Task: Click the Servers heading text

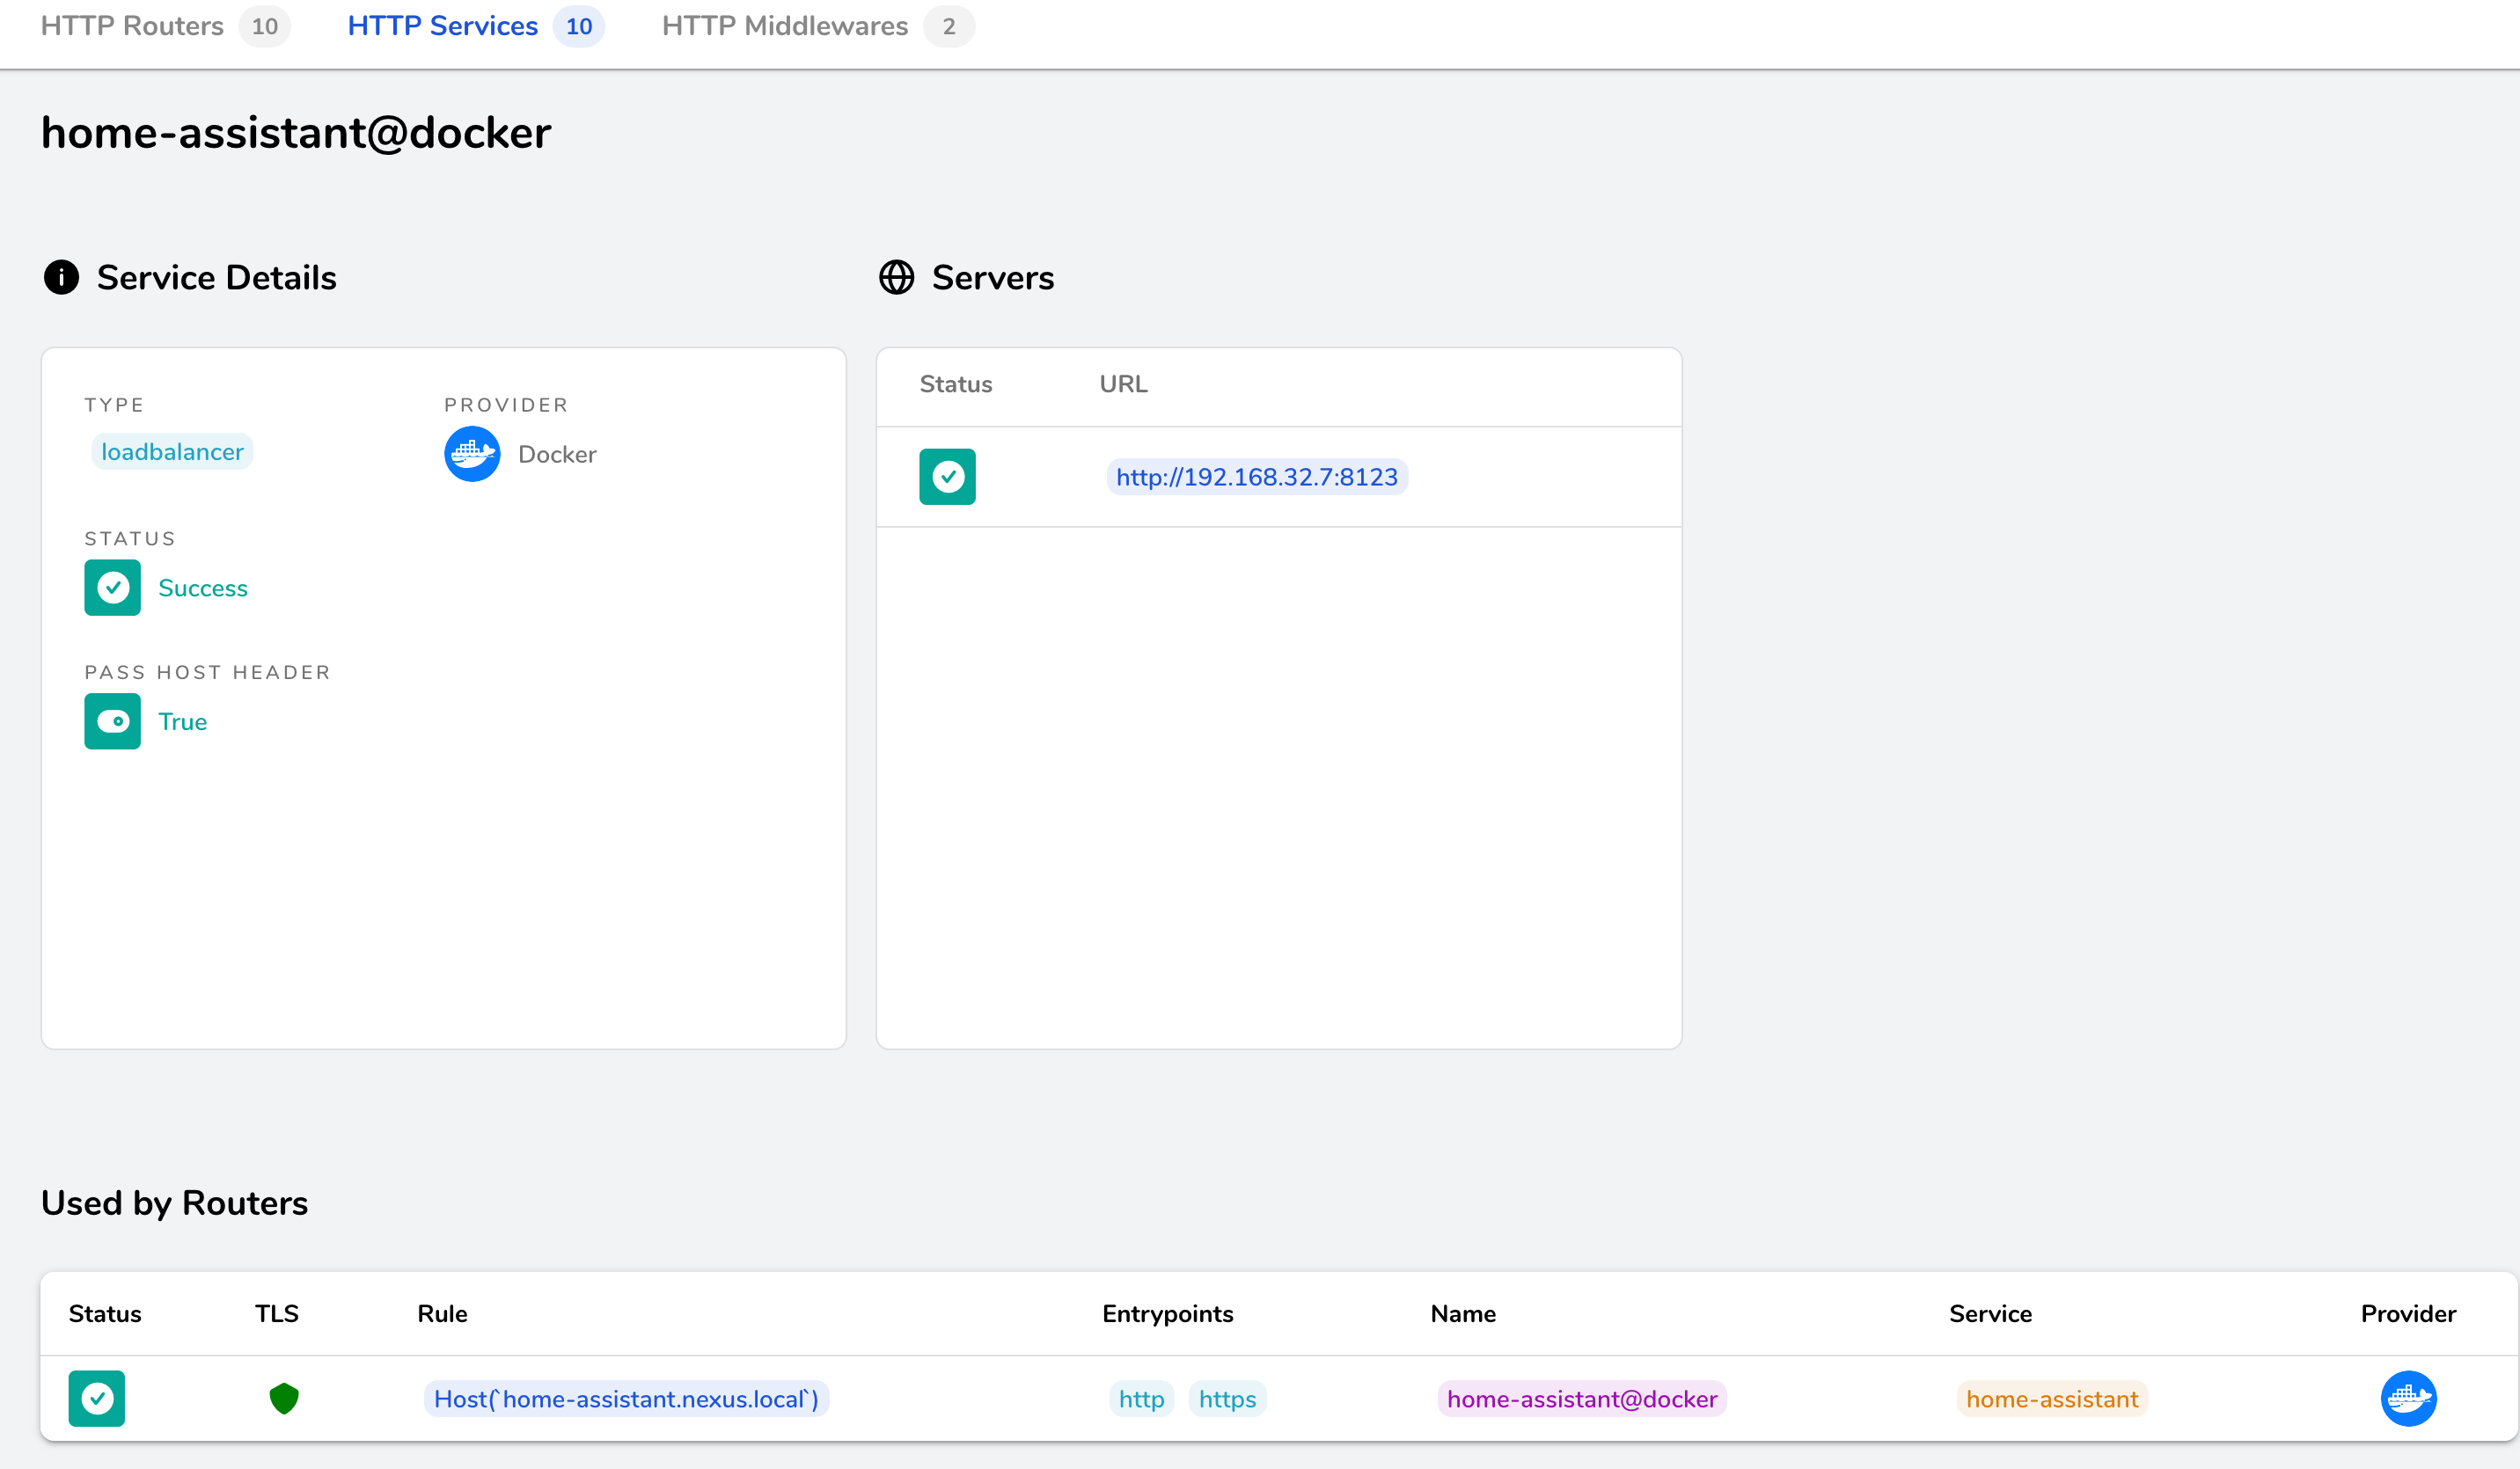Action: click(x=993, y=277)
